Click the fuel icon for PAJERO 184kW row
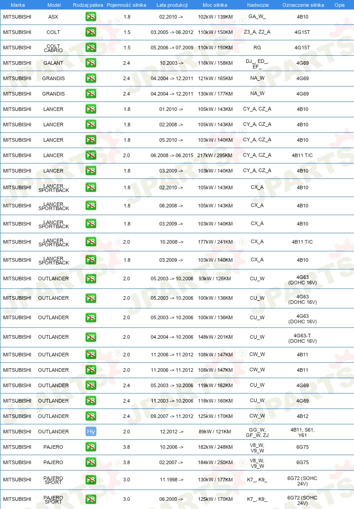The width and height of the screenshot is (354, 509). click(x=91, y=462)
